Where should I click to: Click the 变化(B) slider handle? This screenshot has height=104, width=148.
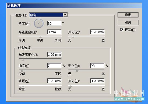tap(77, 71)
